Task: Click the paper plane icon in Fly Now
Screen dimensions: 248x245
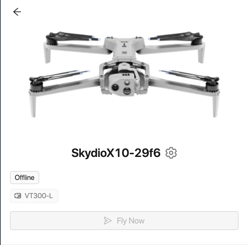Action: click(108, 221)
